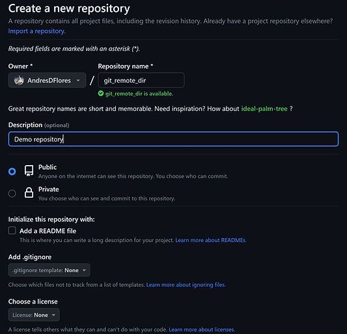Click the 'Required fields are marked' note
The width and height of the screenshot is (347, 334).
pyautogui.click(x=74, y=49)
